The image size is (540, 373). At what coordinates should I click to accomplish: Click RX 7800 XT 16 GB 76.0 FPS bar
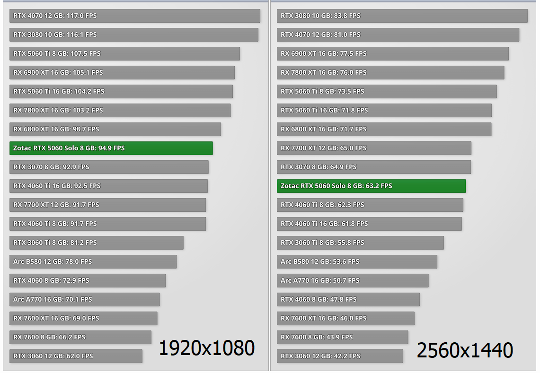click(390, 73)
